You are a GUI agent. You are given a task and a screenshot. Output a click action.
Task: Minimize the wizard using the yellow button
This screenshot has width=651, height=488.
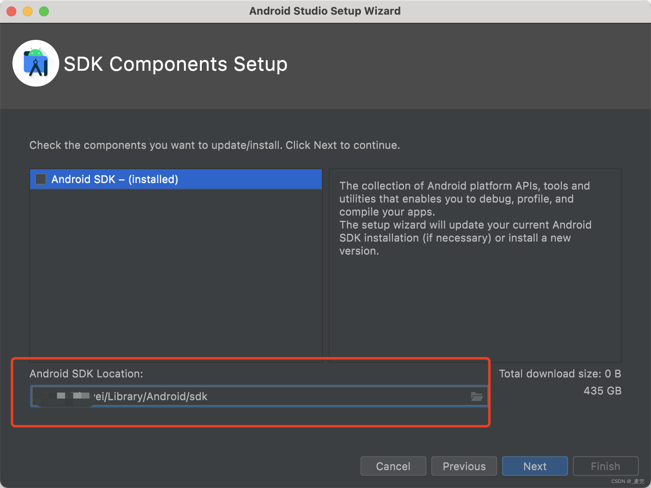[x=28, y=11]
